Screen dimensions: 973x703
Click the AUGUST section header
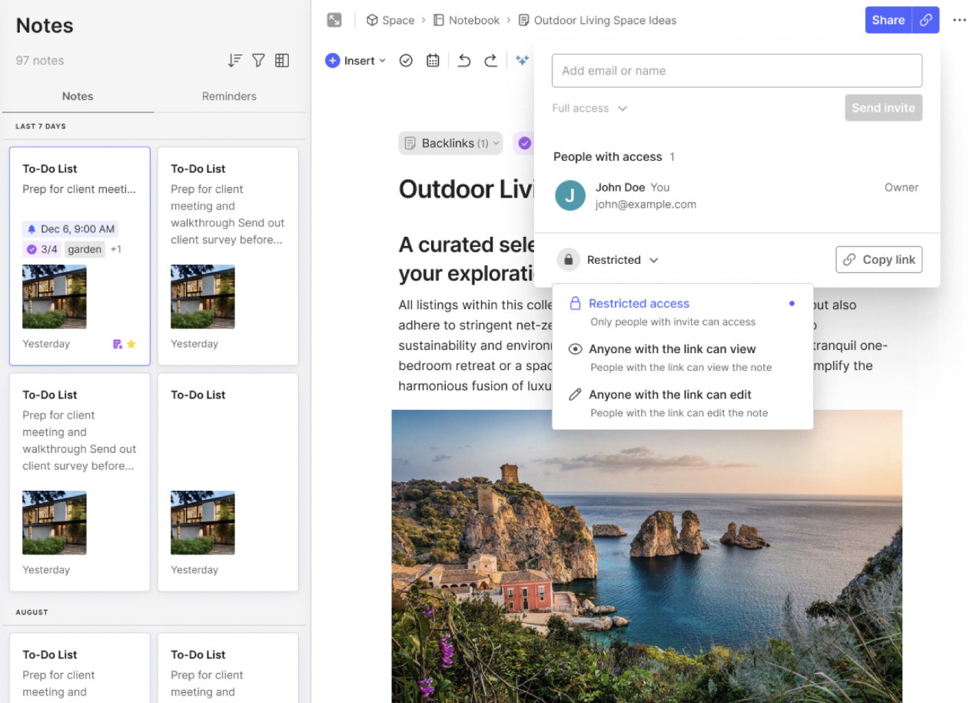point(32,612)
